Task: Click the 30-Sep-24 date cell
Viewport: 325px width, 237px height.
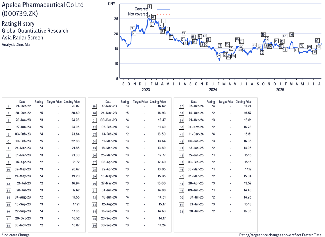Action: 109,225
